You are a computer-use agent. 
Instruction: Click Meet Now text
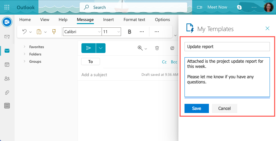[x=217, y=7]
